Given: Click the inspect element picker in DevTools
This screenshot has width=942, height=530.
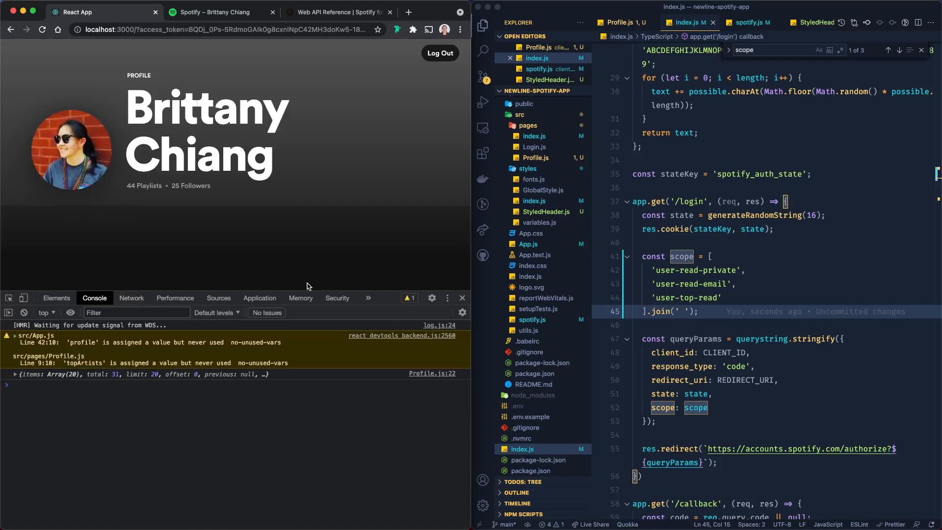Looking at the screenshot, I should point(9,298).
